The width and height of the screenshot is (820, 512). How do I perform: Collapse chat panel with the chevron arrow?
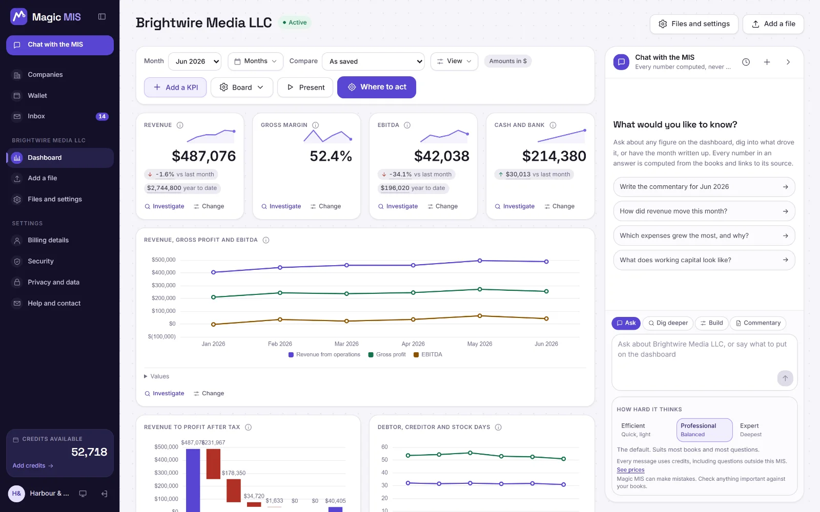[x=788, y=62]
